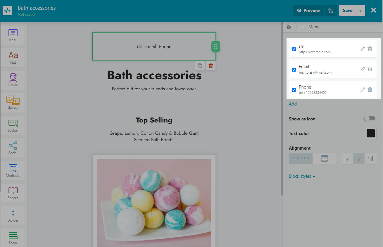
Task: Click the Preview button
Action: (x=308, y=11)
